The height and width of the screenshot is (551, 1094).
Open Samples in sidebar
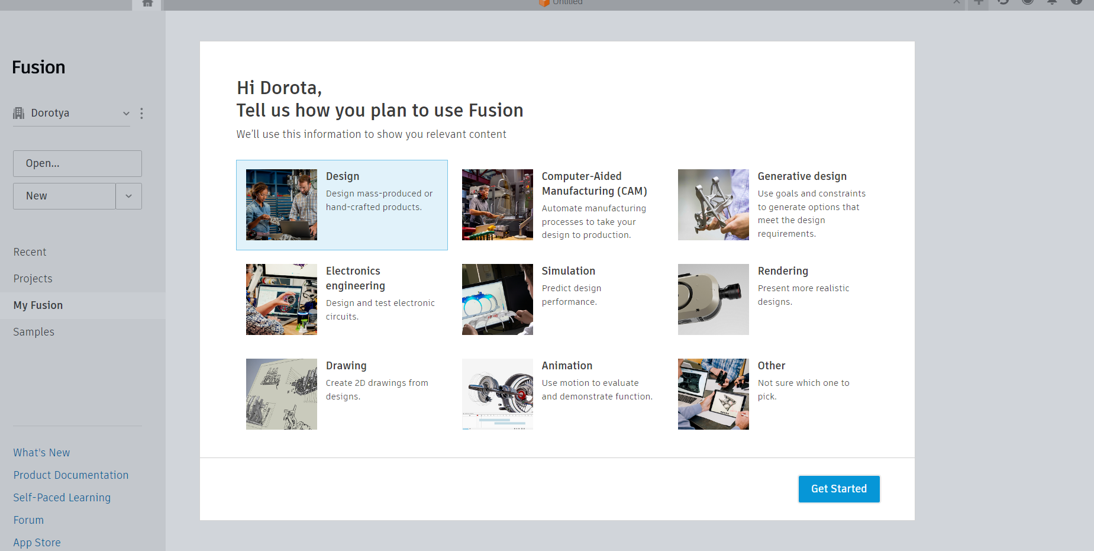(34, 332)
